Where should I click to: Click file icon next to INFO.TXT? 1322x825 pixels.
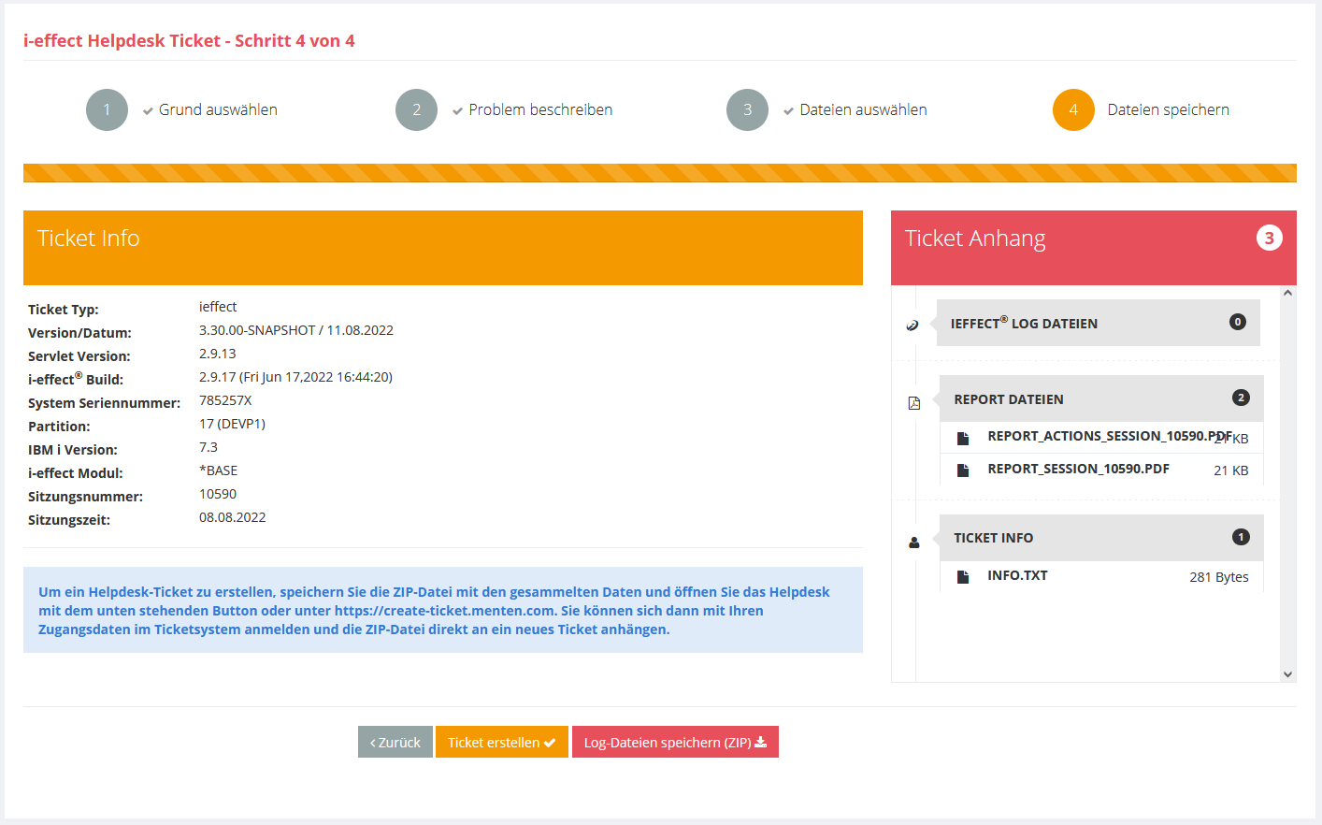963,577
